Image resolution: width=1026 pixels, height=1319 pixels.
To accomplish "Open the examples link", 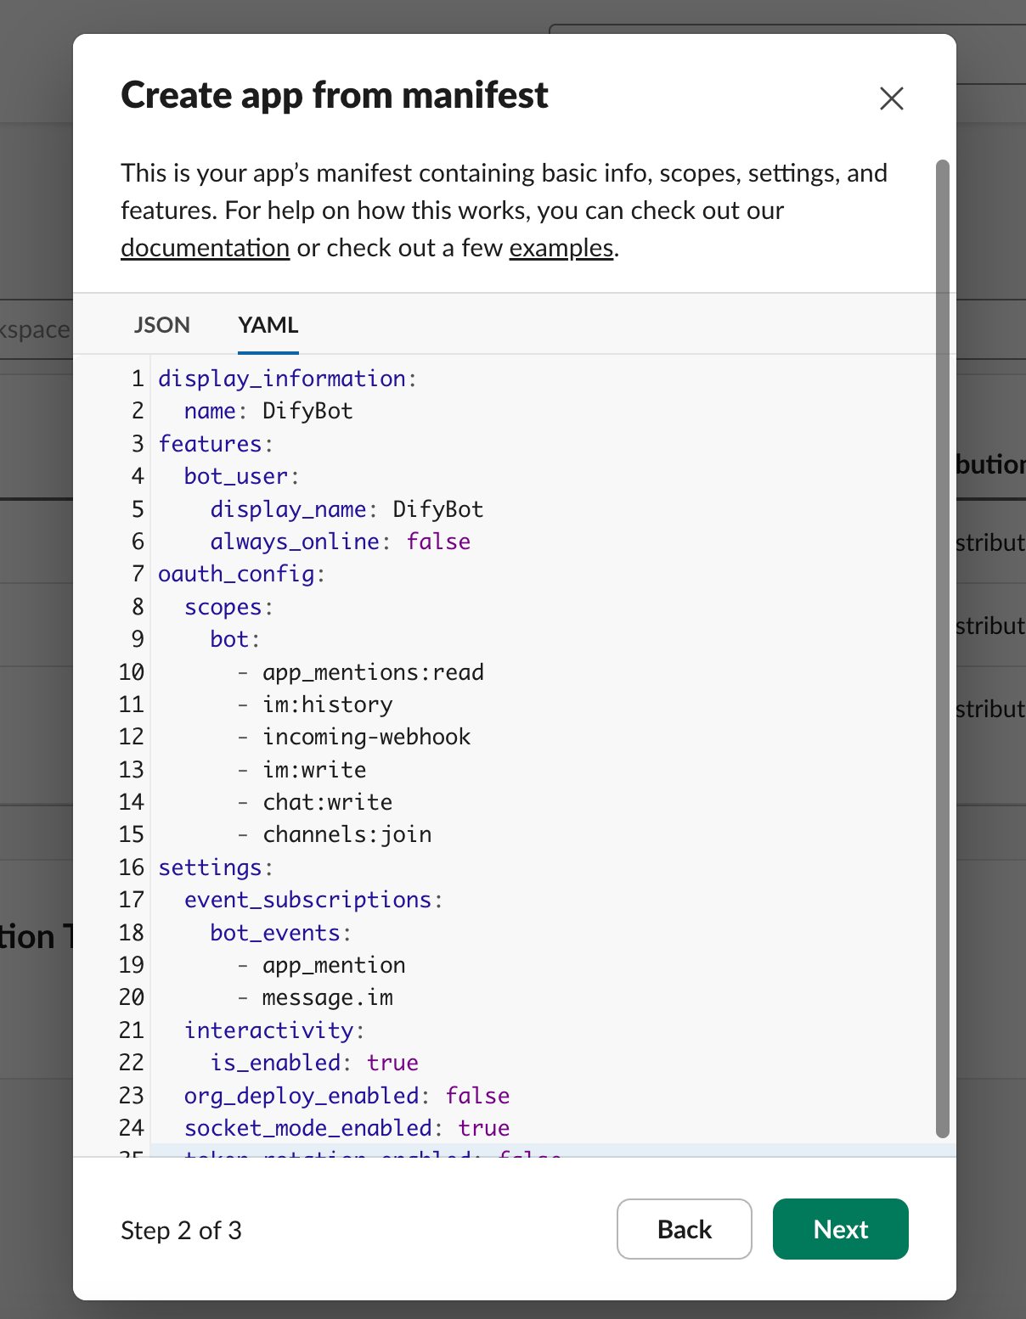I will pos(561,248).
